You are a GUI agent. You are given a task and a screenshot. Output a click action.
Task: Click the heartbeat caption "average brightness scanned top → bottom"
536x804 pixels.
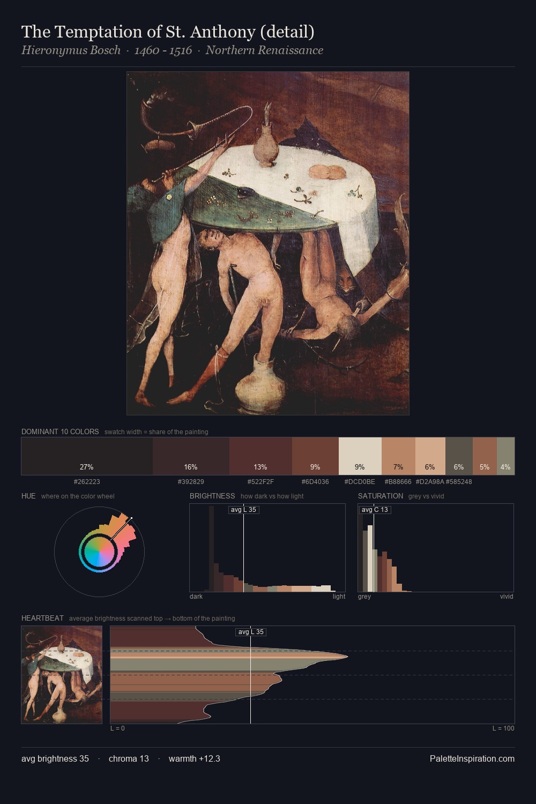pos(152,619)
